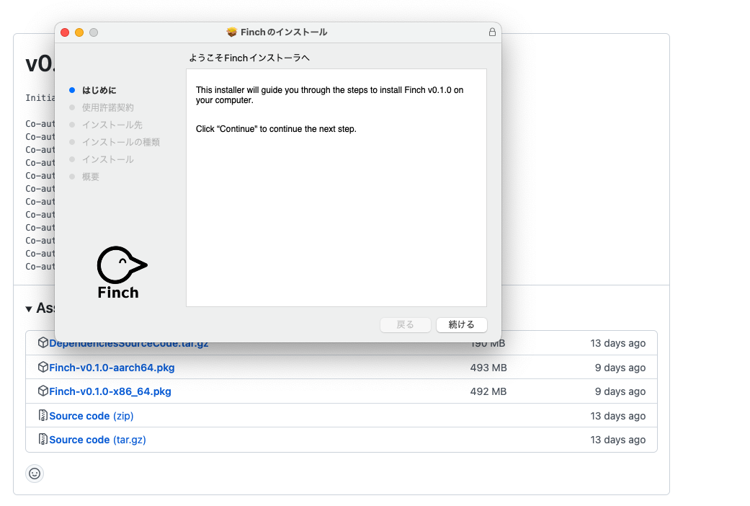Image resolution: width=750 pixels, height=506 pixels.
Task: Click the Finch package icon in title bar
Action: (232, 32)
